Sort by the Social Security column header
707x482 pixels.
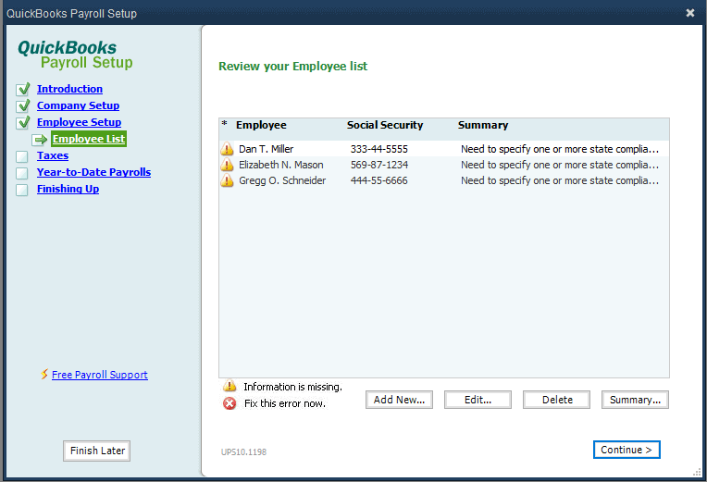(385, 125)
